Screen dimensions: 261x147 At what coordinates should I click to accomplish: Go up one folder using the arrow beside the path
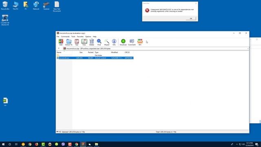coord(59,49)
